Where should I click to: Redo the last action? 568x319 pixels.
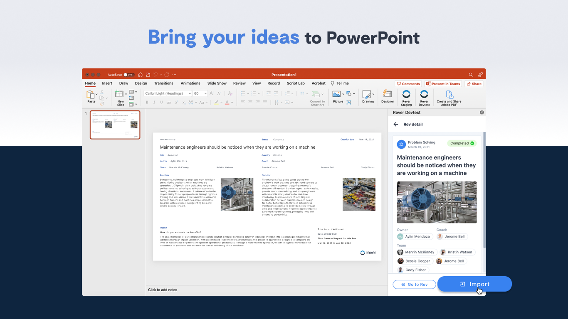[x=167, y=75]
